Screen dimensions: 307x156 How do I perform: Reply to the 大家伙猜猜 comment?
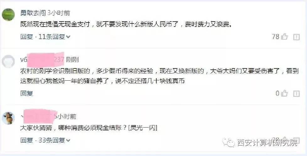[x=26, y=140]
